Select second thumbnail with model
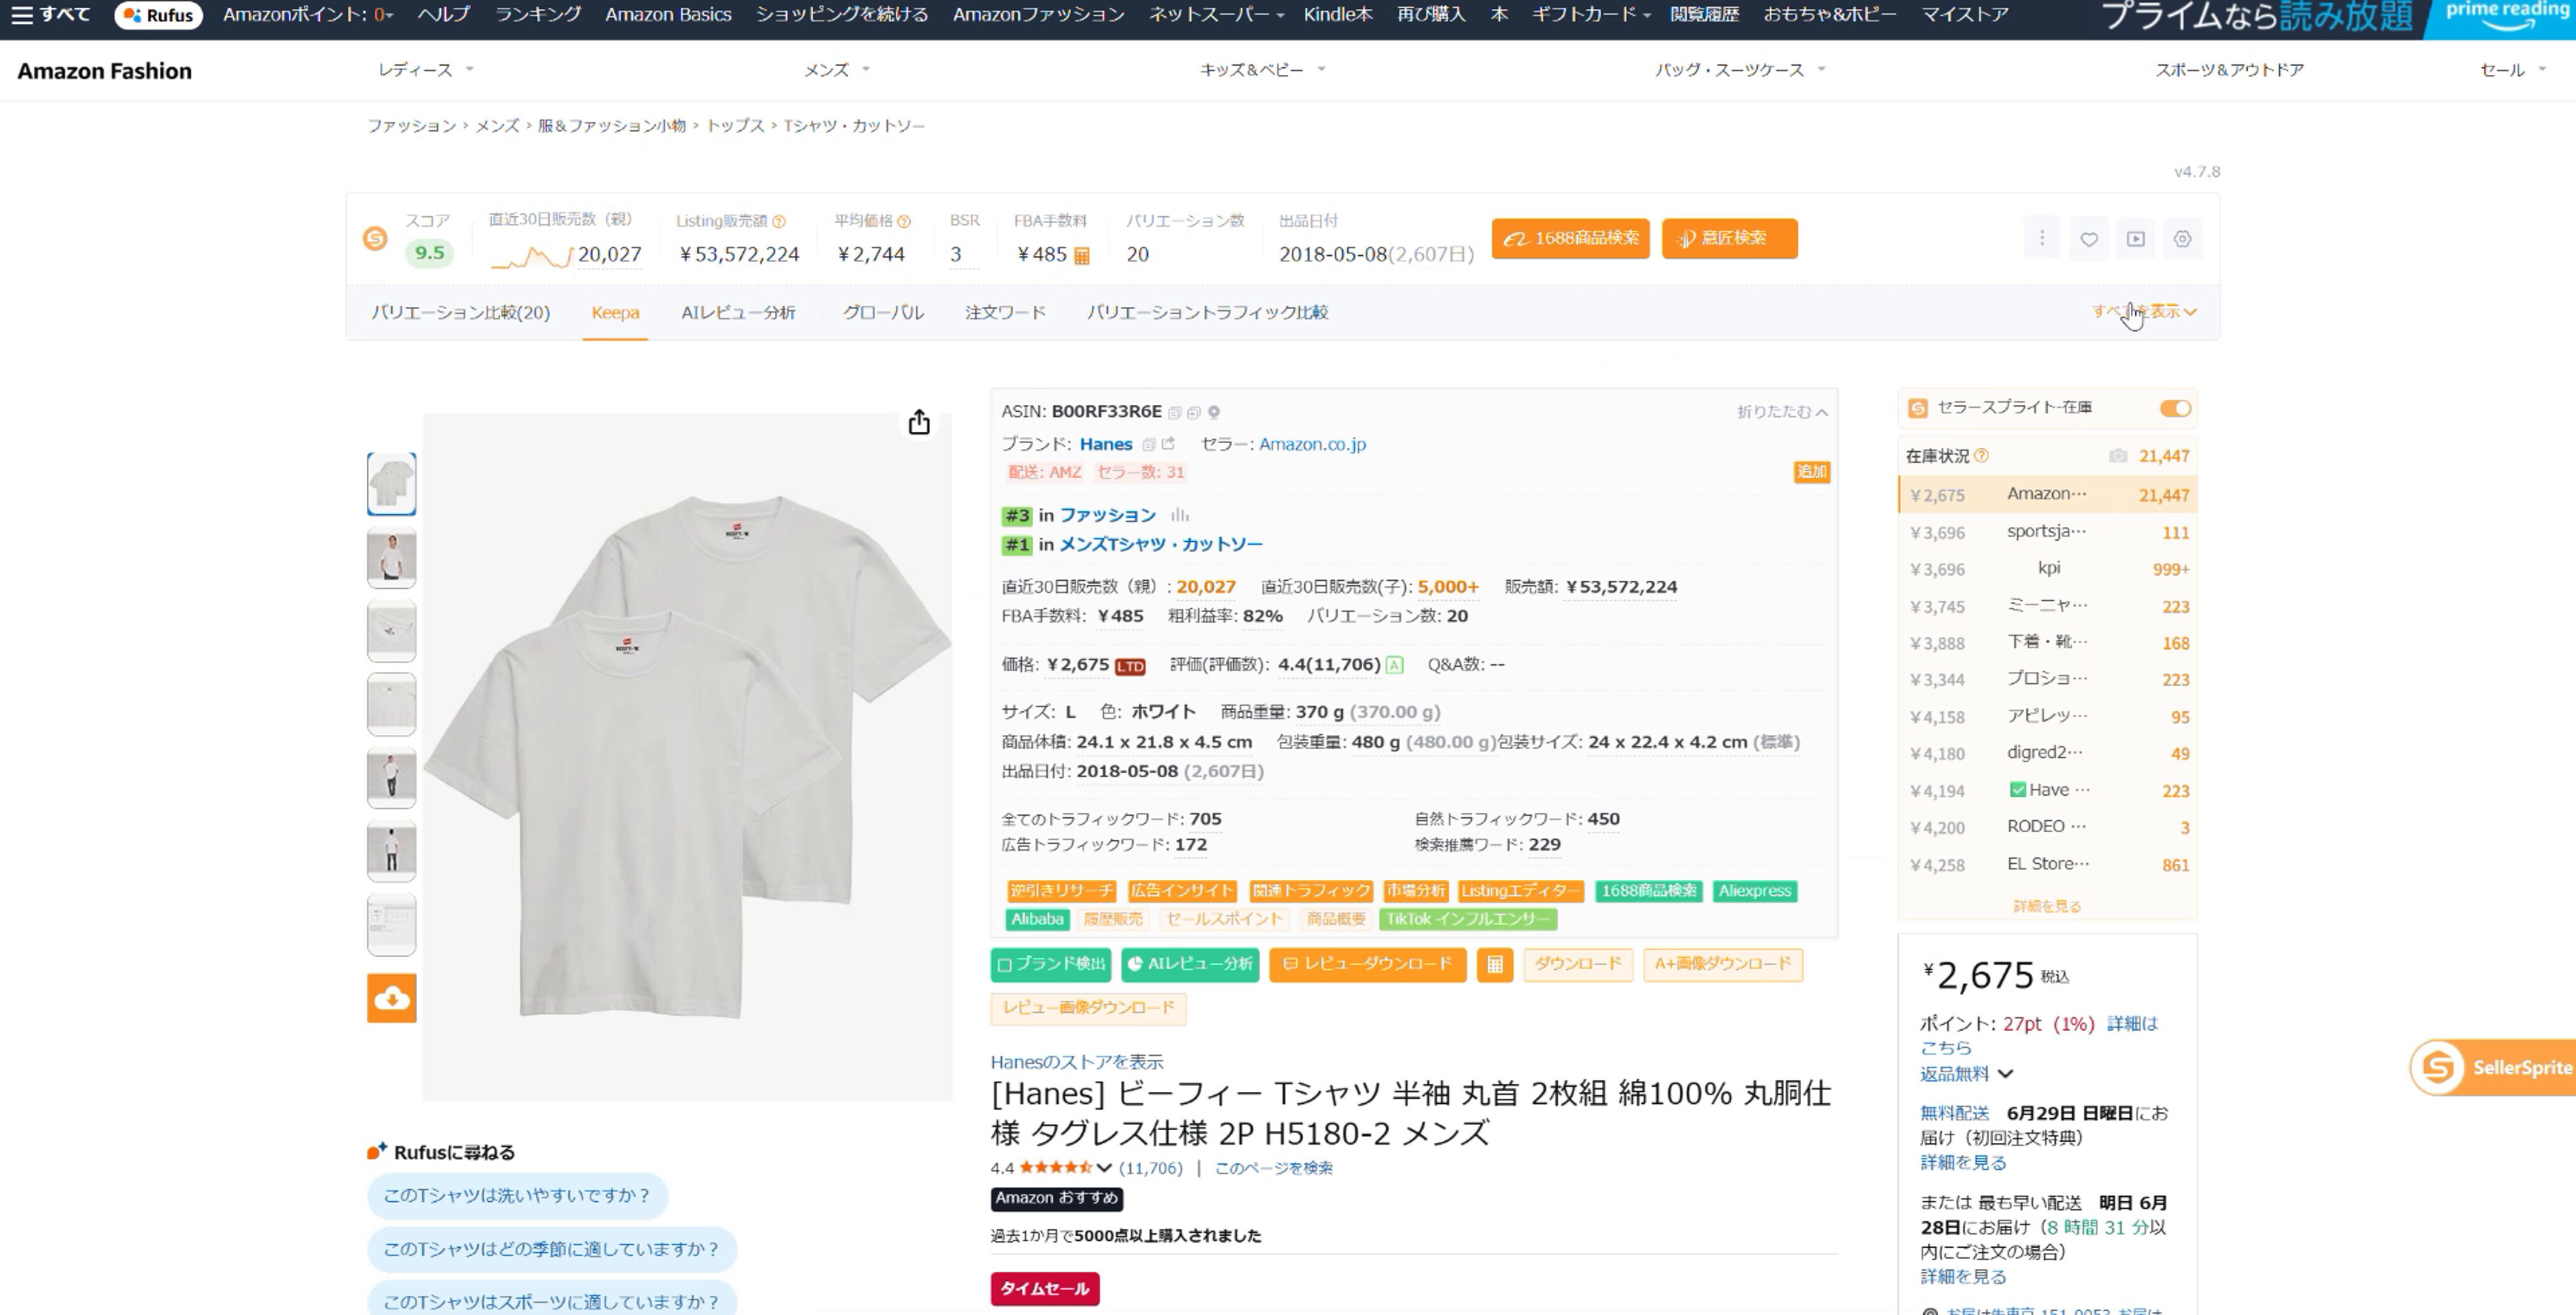Image resolution: width=2576 pixels, height=1315 pixels. click(x=392, y=558)
